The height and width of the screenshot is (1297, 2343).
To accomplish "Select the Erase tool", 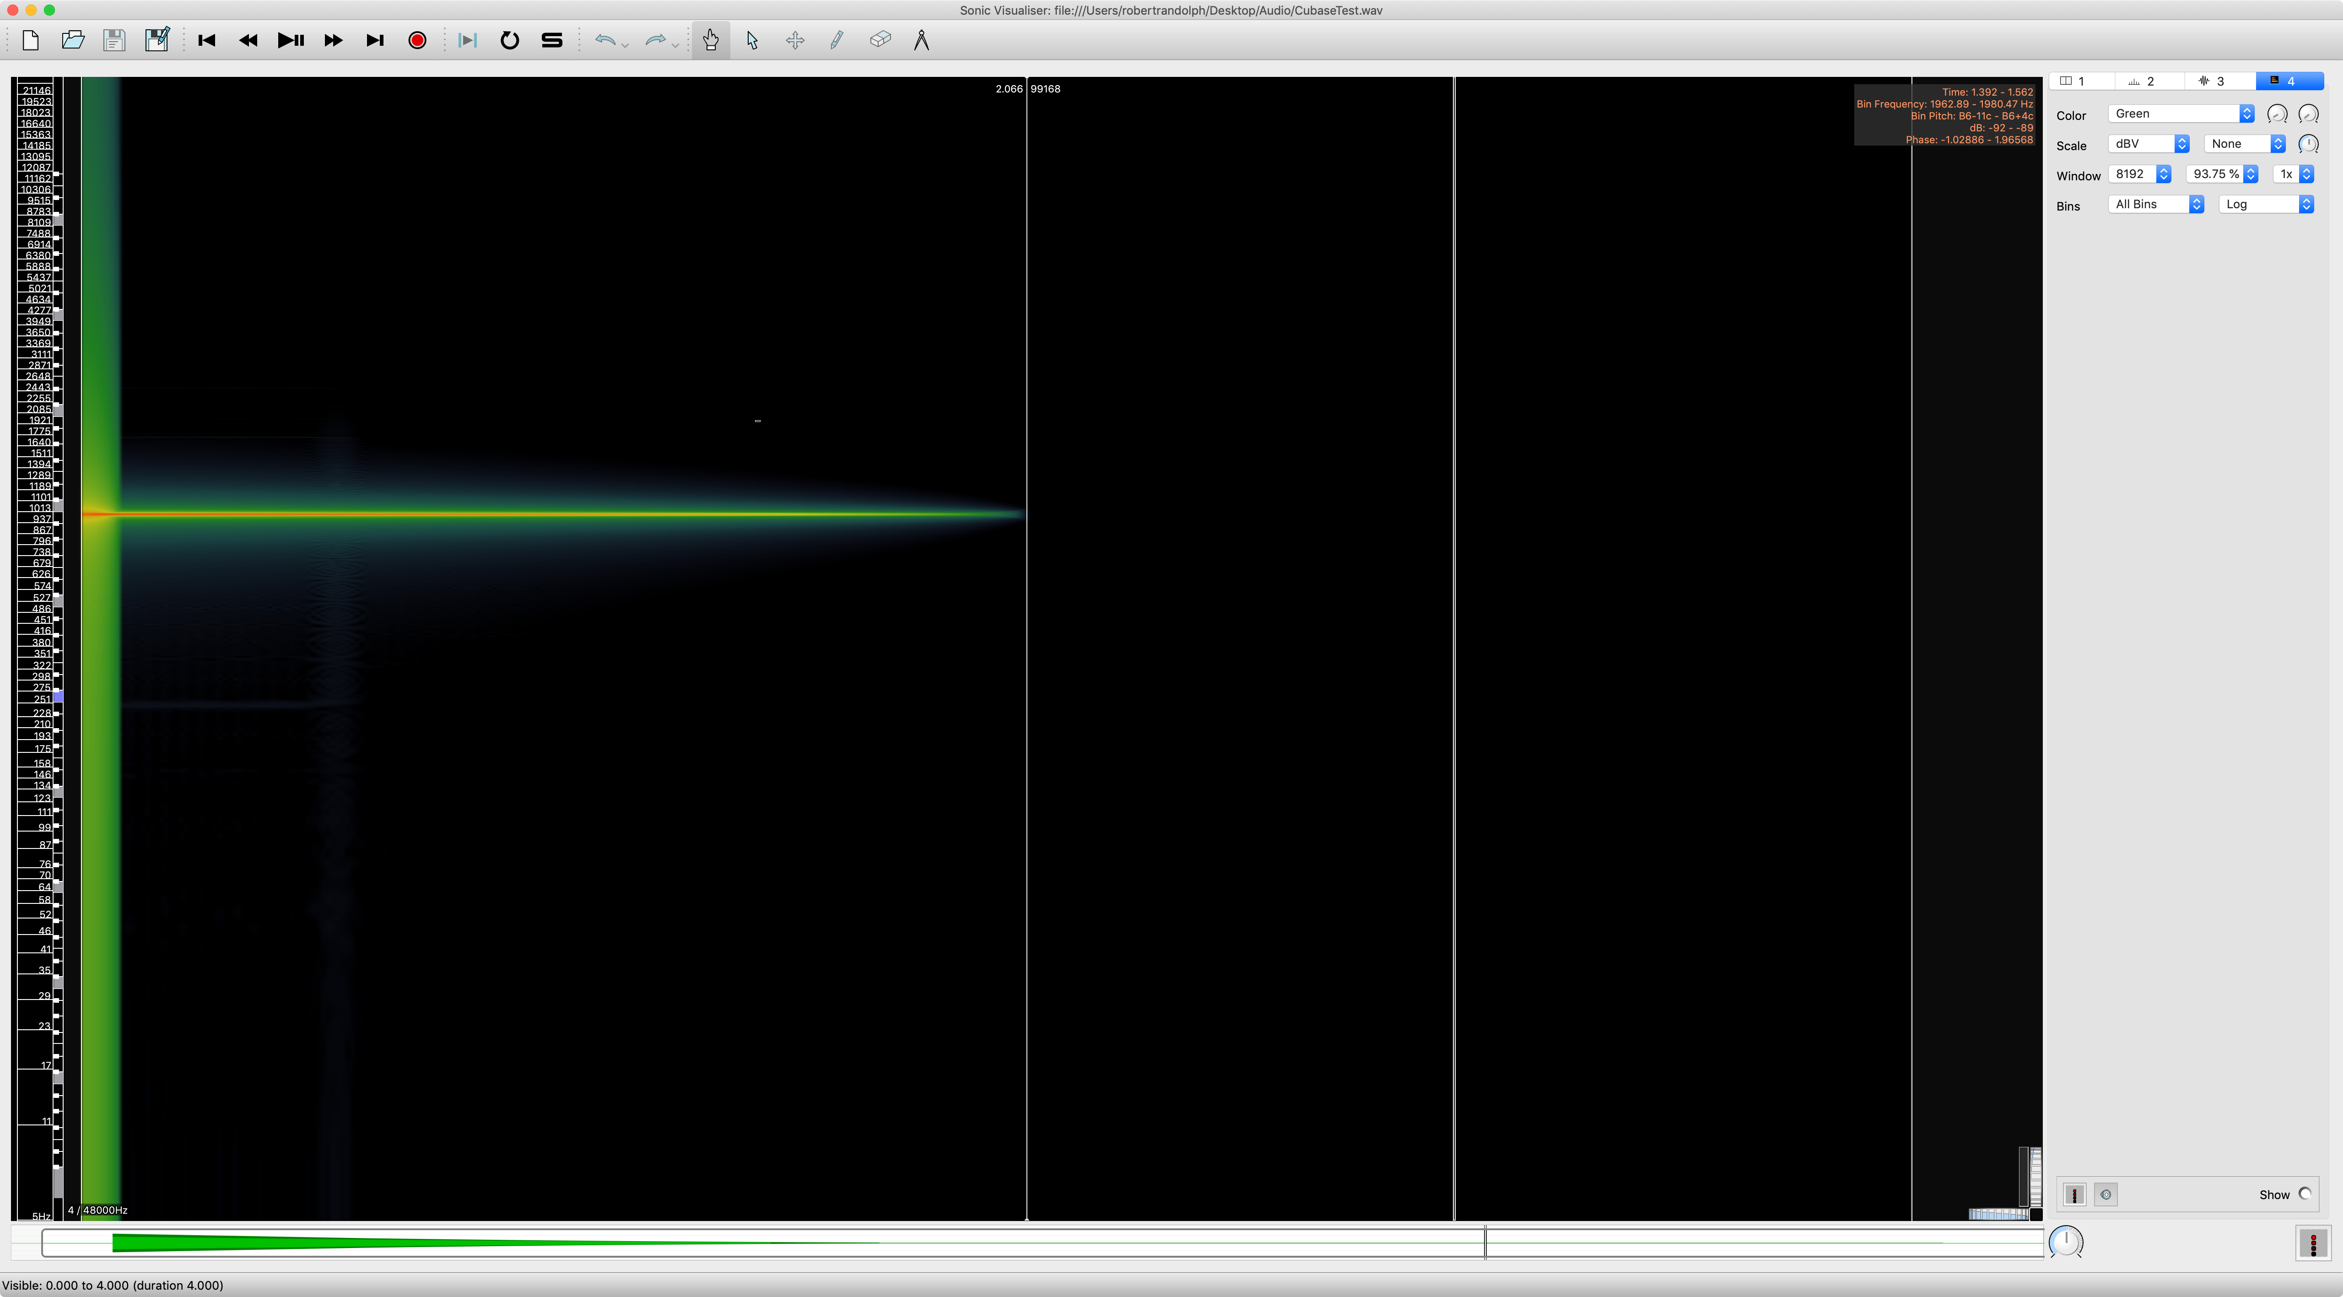I will (x=880, y=40).
